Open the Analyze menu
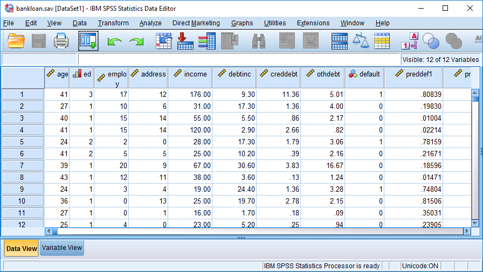Screen dimensions: 483x272 click(x=150, y=23)
